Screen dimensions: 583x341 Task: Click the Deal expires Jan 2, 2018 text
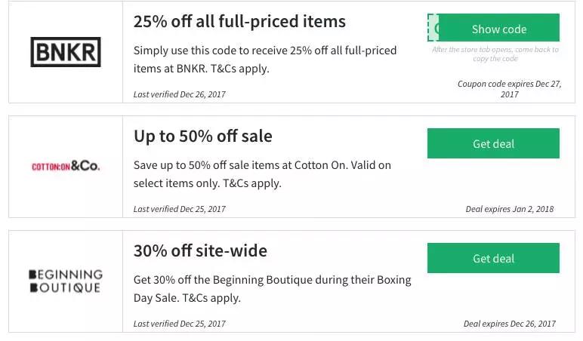point(509,210)
